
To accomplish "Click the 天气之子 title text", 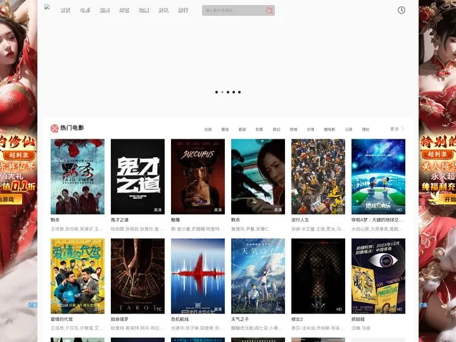I will (x=240, y=319).
